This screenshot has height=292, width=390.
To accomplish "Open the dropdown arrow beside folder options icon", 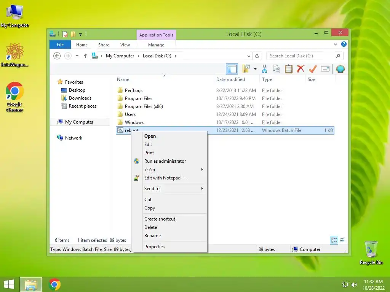I will pyautogui.click(x=255, y=69).
